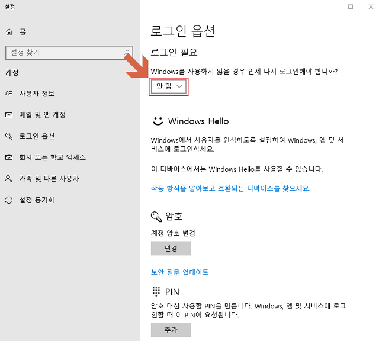Open 회사 또는 학교 액세스 page
The image size is (379, 341).
(x=53, y=157)
